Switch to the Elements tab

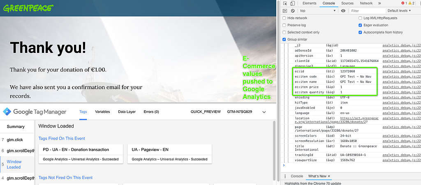pyautogui.click(x=309, y=3)
